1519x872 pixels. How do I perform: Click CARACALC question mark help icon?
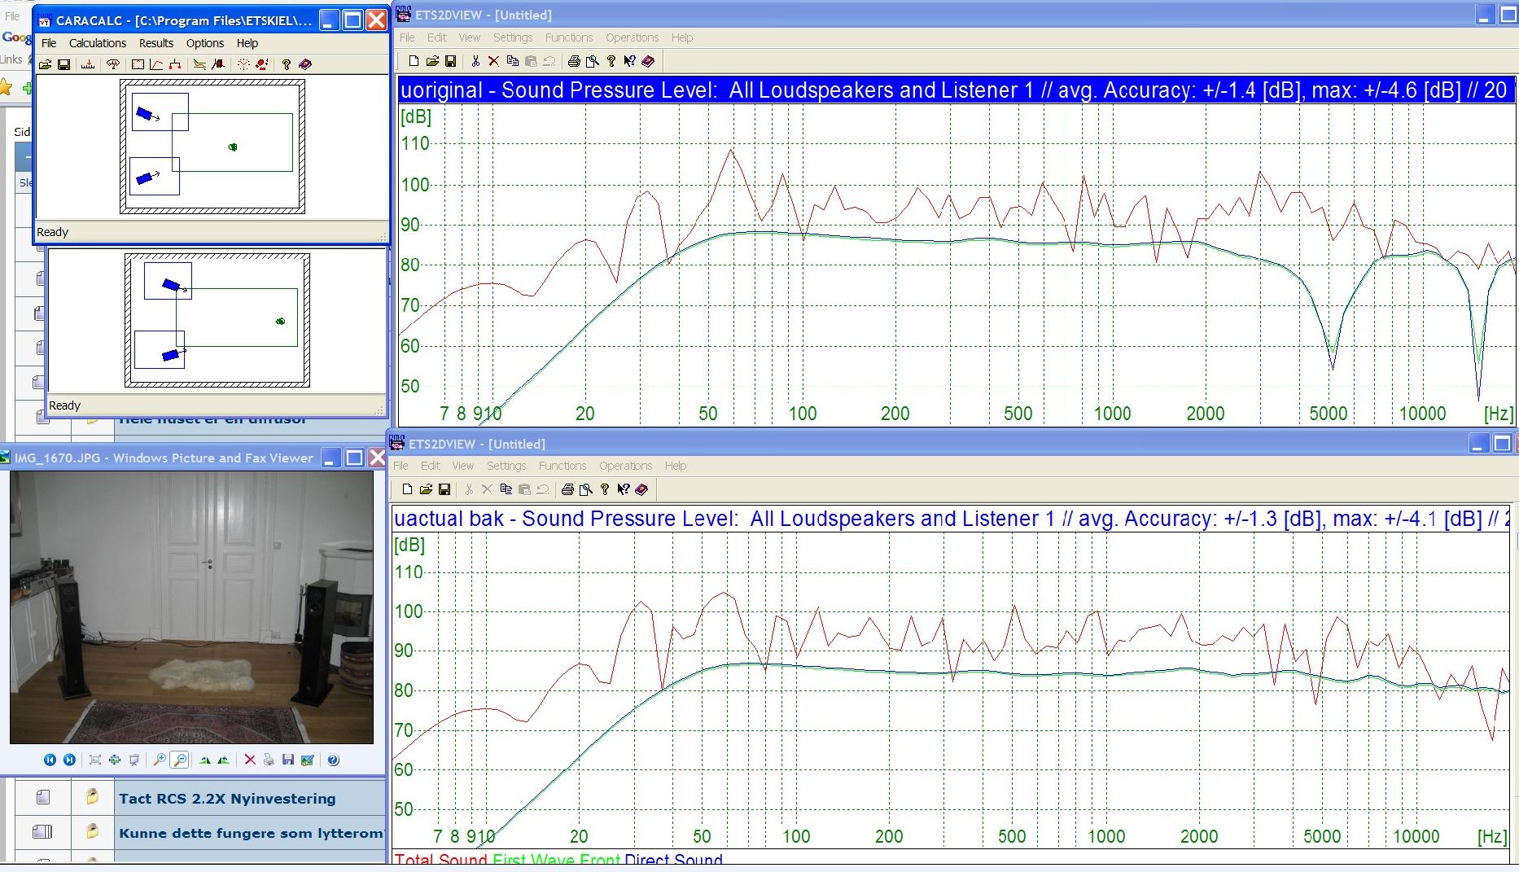[287, 64]
